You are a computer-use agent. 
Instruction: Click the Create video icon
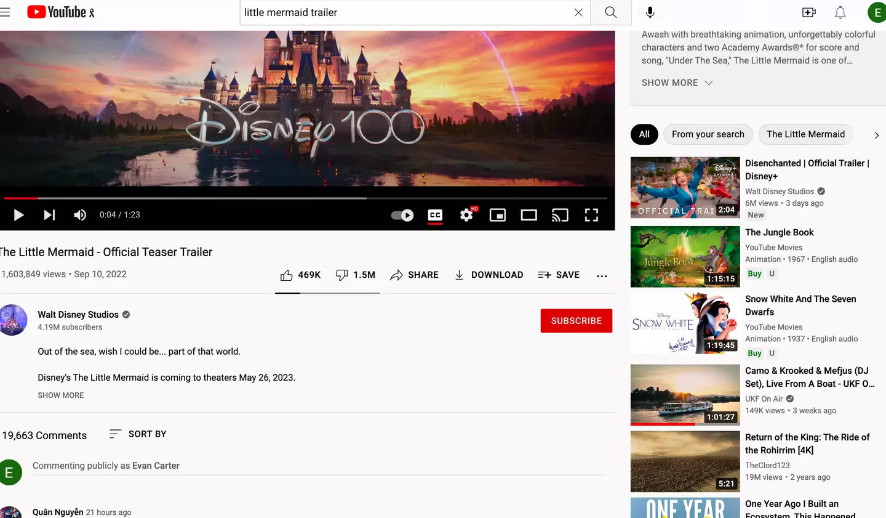(808, 12)
